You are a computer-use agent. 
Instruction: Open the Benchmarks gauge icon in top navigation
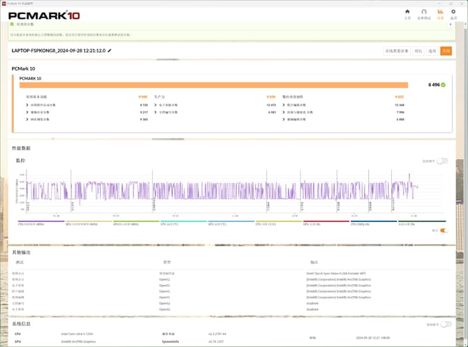pos(424,13)
